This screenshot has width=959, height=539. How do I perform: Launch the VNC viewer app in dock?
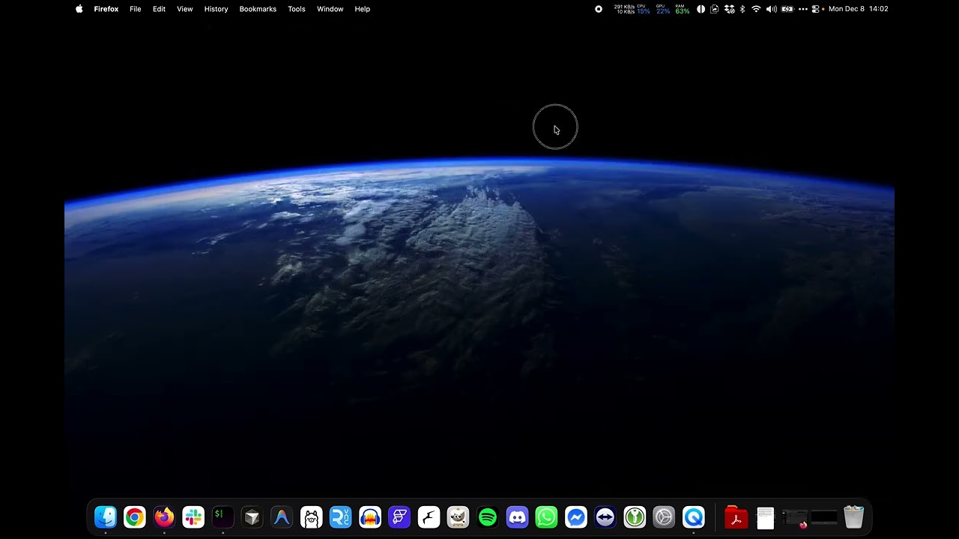coord(340,517)
